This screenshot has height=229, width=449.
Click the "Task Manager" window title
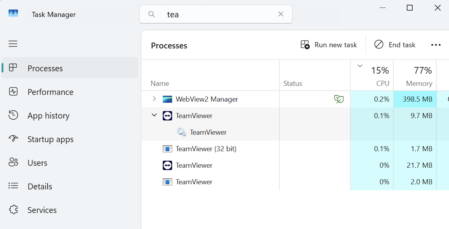[54, 15]
